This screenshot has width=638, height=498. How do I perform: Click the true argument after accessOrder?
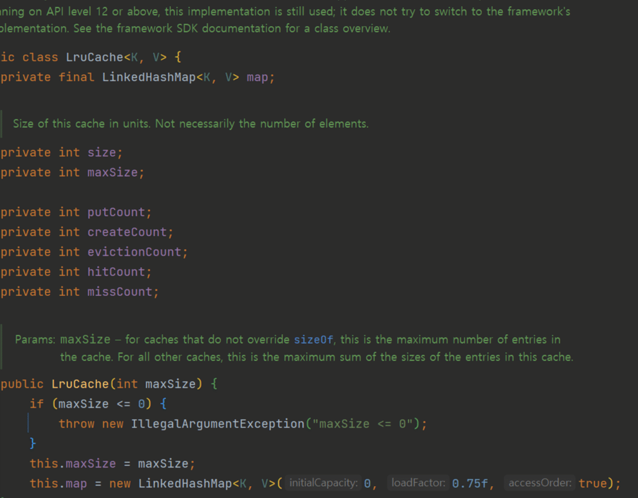[593, 484]
